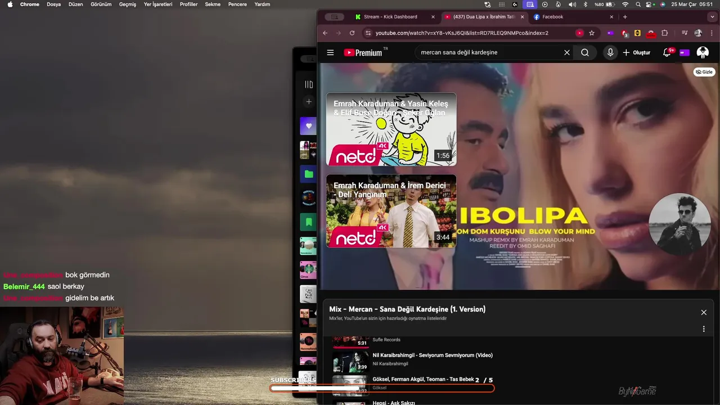Open the Apple menu

pos(10,4)
